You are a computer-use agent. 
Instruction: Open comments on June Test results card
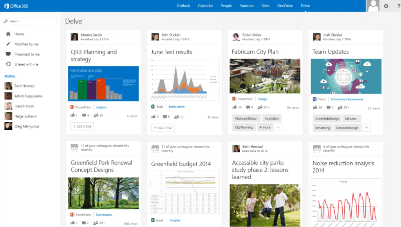coord(164,117)
